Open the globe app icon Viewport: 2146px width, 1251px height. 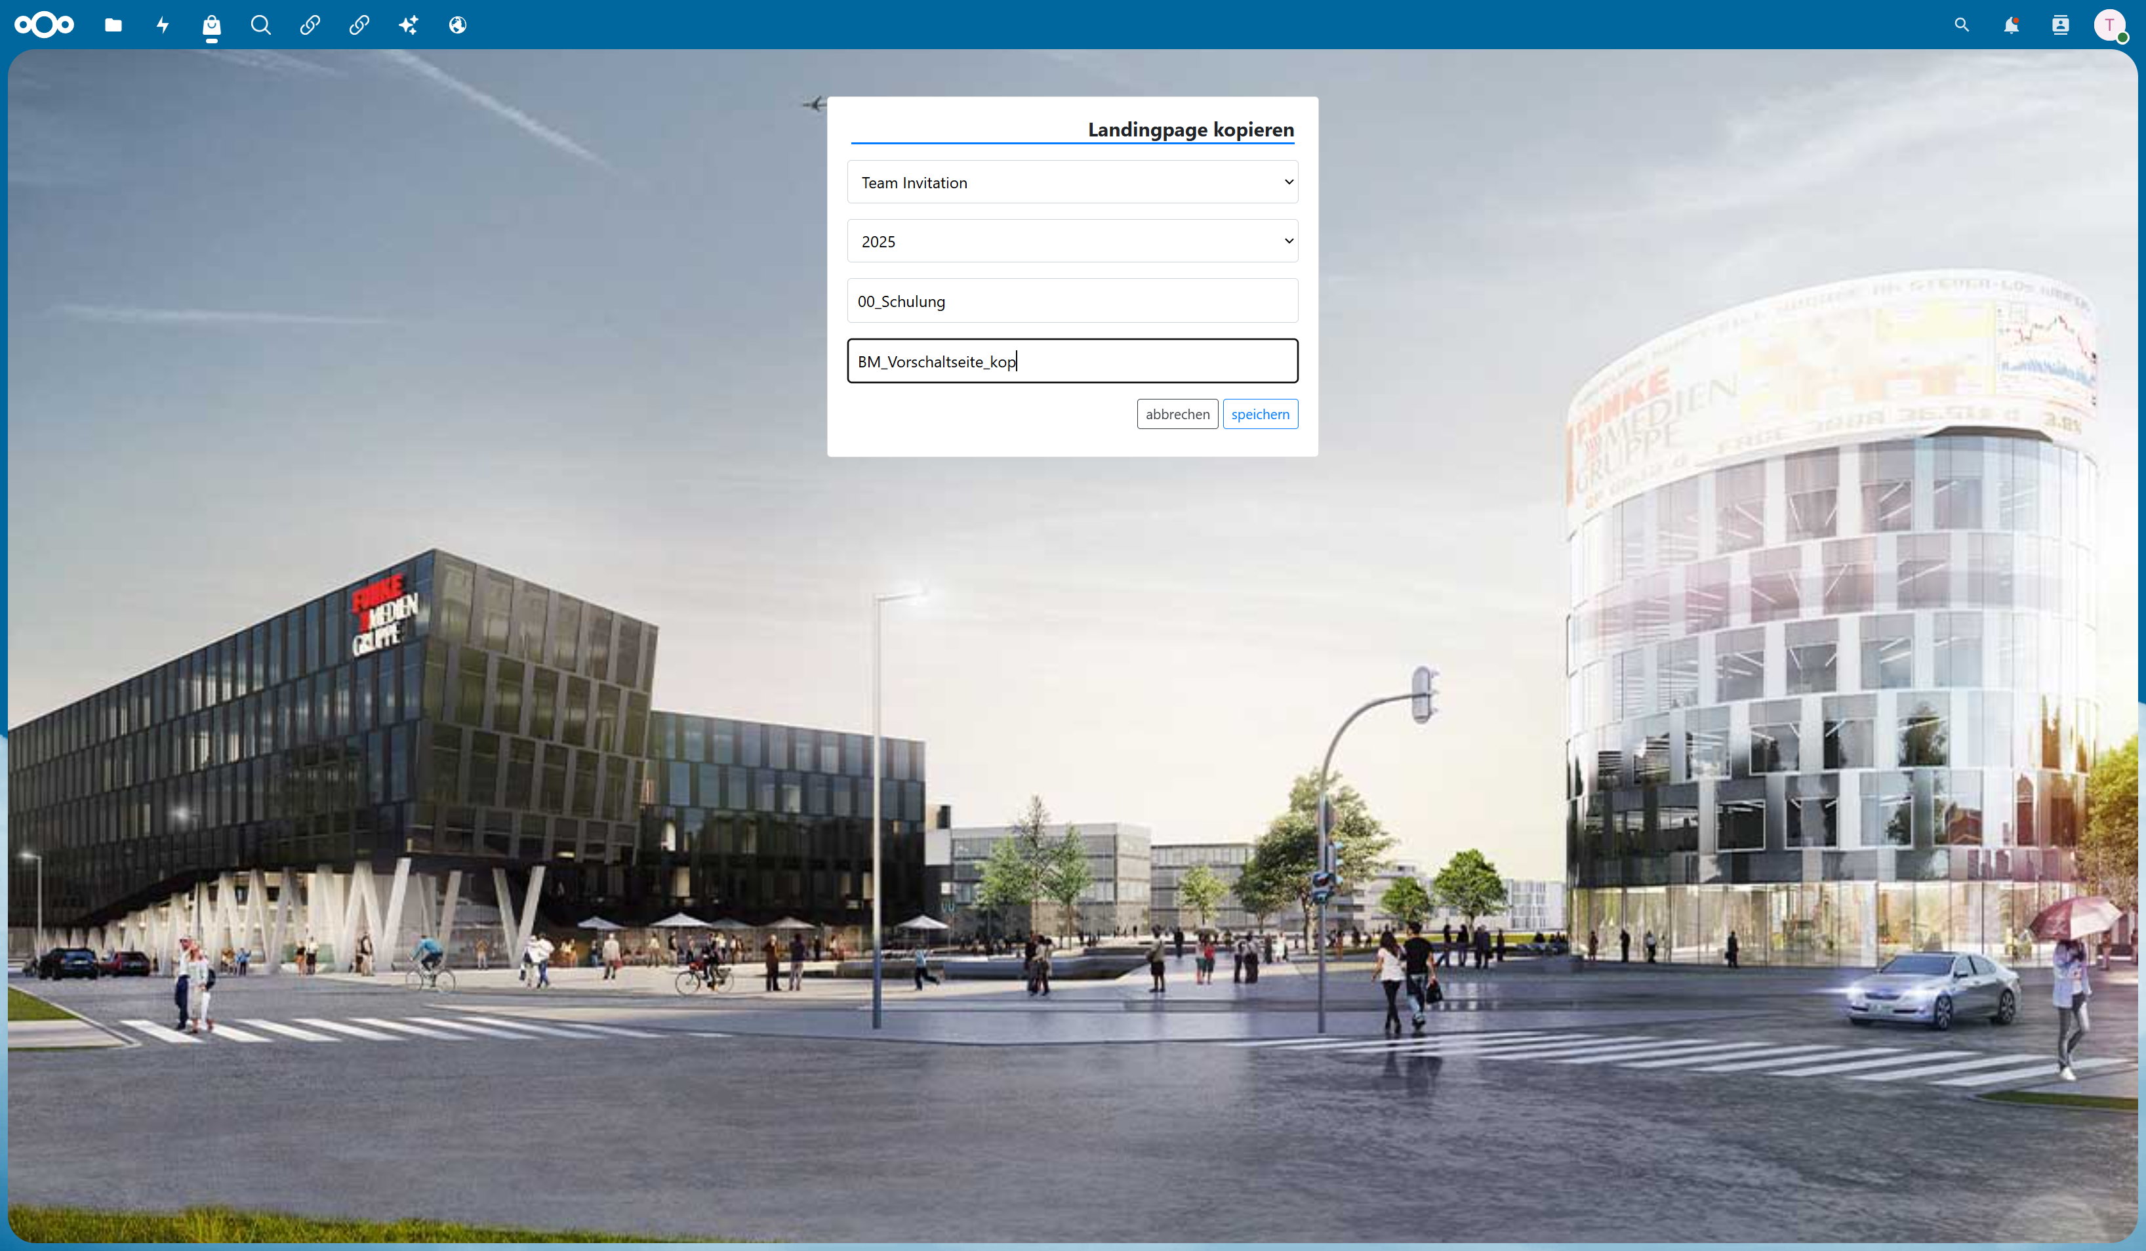pos(458,25)
